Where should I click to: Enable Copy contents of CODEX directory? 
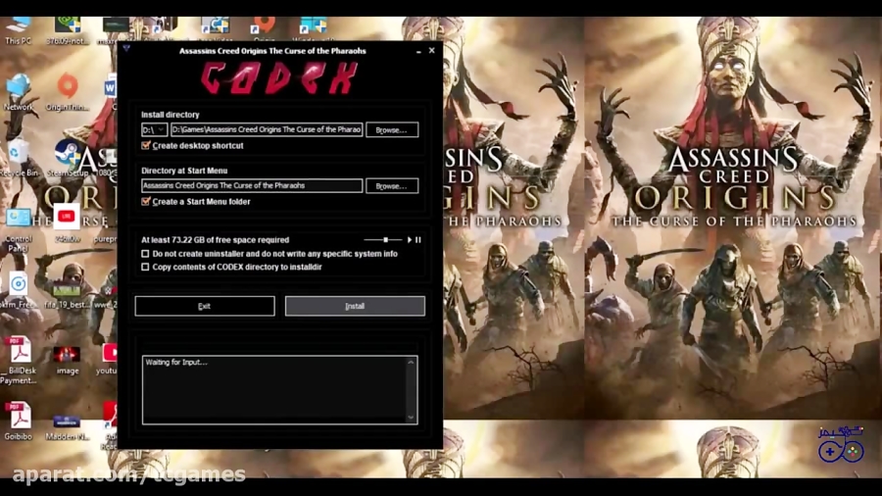click(x=146, y=267)
